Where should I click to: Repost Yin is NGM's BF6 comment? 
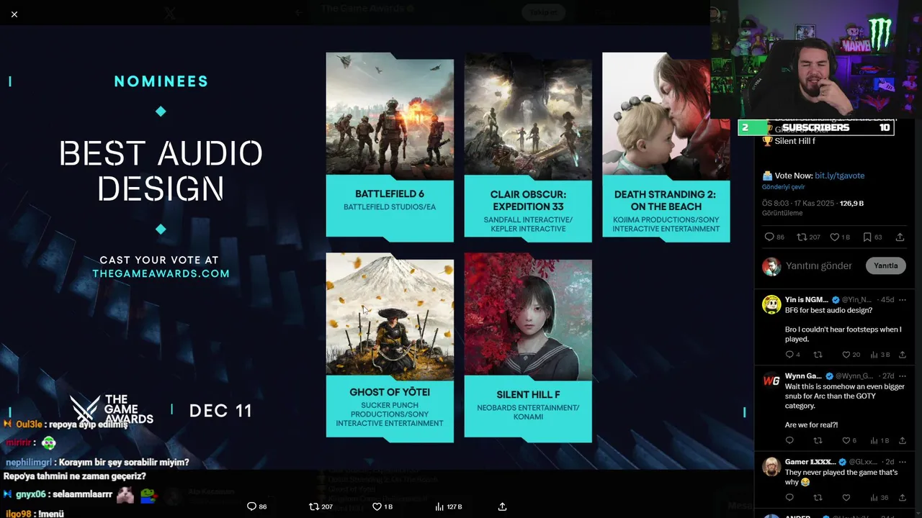click(x=818, y=354)
